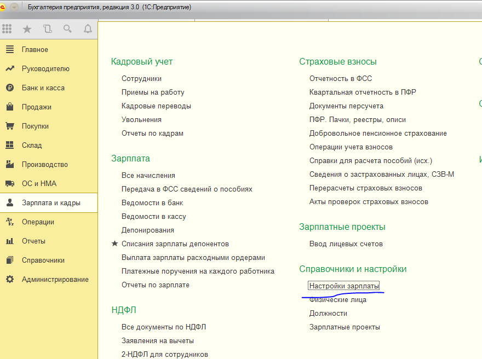Toggle favorite star beside Списания зарплаты депонентов
Image resolution: width=482 pixels, height=359 pixels.
(114, 244)
